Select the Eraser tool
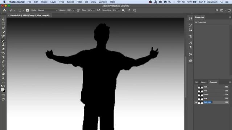This screenshot has width=232, height=130. (3, 49)
